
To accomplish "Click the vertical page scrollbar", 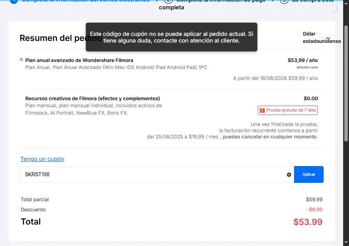I will click(x=346, y=83).
